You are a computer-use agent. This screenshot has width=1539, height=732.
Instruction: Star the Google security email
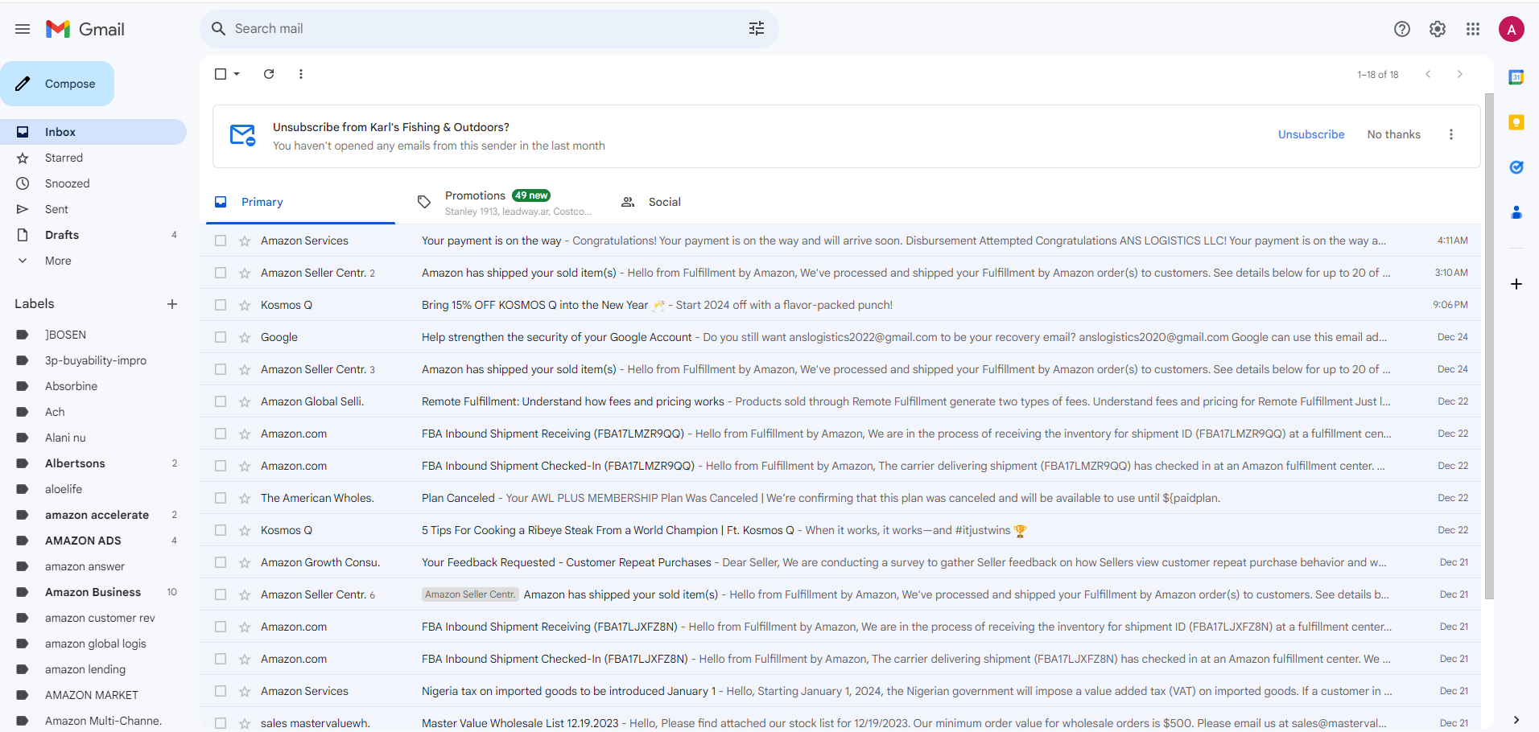click(245, 337)
